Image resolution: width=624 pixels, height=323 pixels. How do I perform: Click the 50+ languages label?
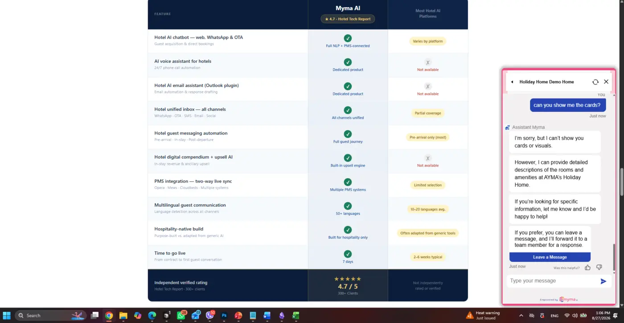pos(348,214)
